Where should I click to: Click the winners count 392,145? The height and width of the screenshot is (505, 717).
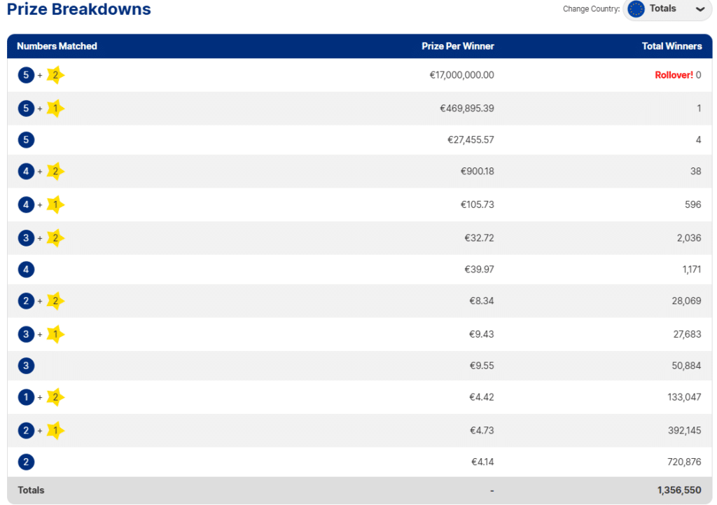685,431
